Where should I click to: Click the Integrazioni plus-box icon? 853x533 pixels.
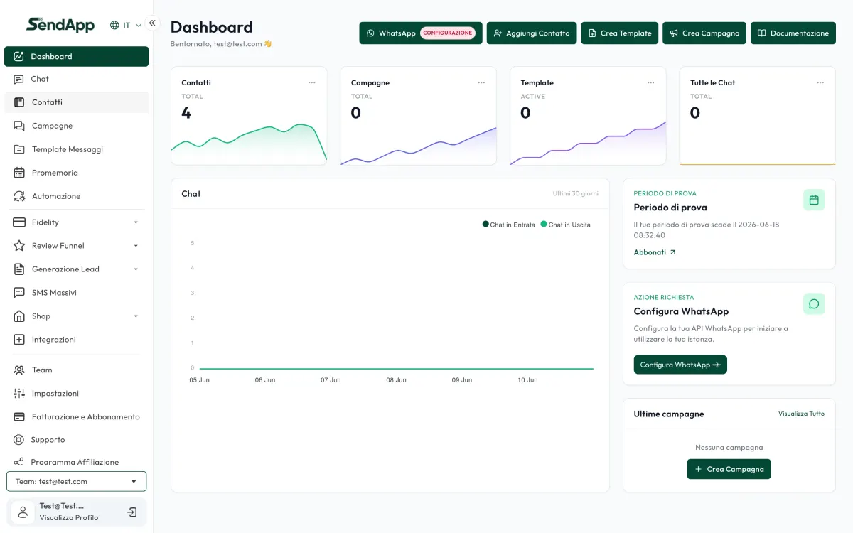19,340
